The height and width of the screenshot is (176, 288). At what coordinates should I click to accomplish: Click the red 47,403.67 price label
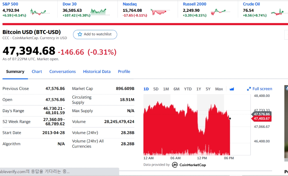(x=262, y=118)
